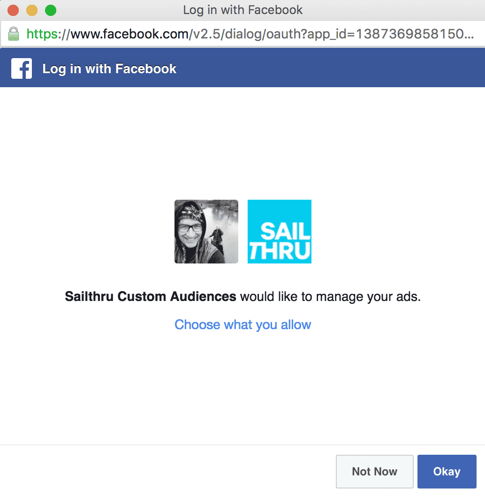
Task: Click the user profile photo thumbnail
Action: click(206, 231)
